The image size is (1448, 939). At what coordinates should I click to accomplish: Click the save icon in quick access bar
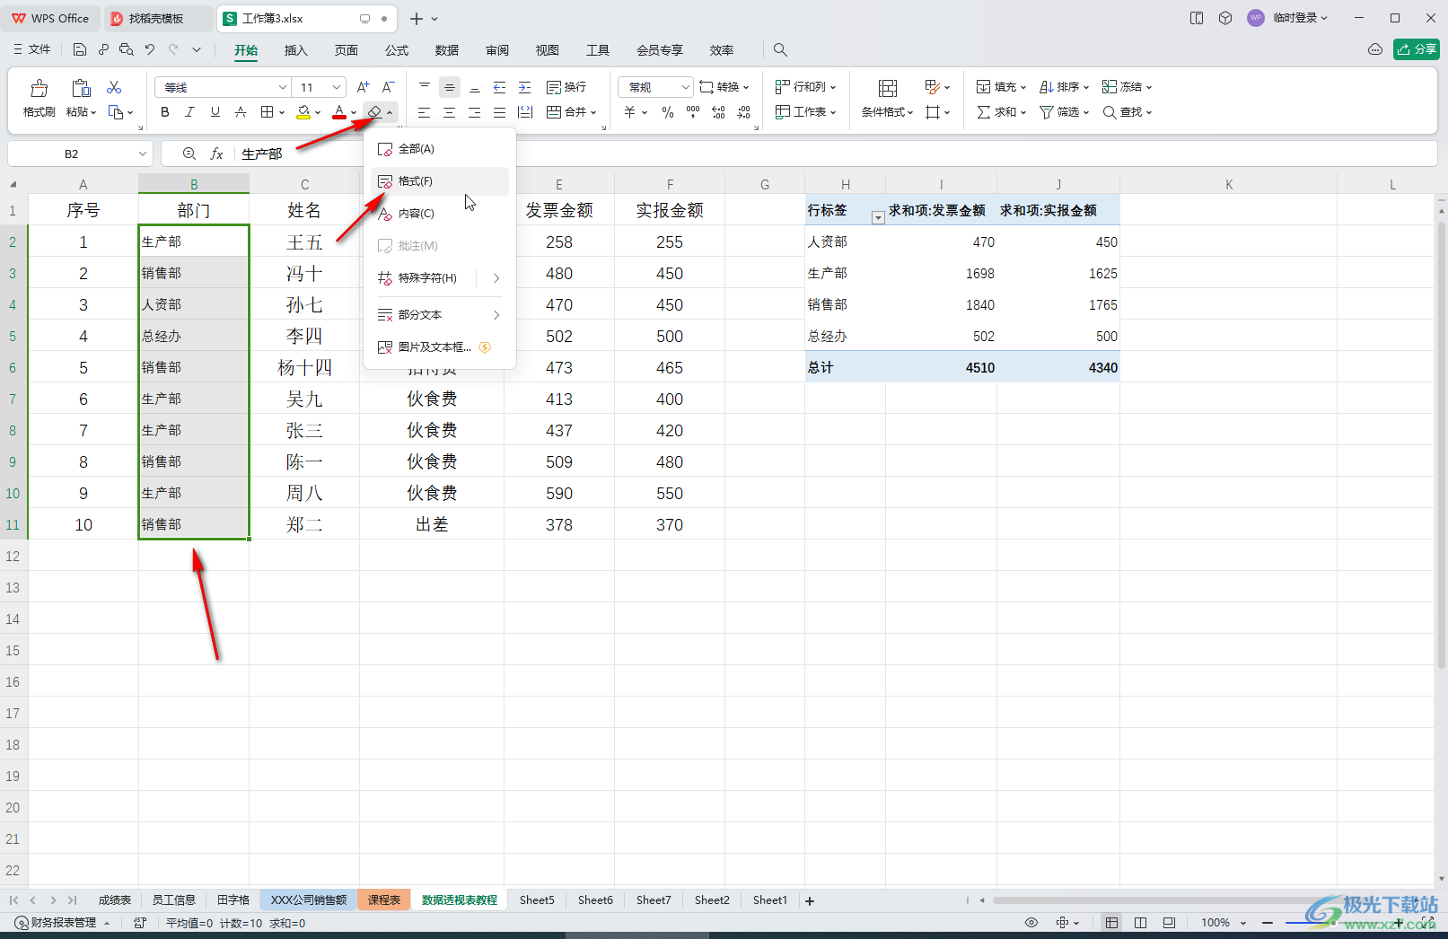[80, 50]
